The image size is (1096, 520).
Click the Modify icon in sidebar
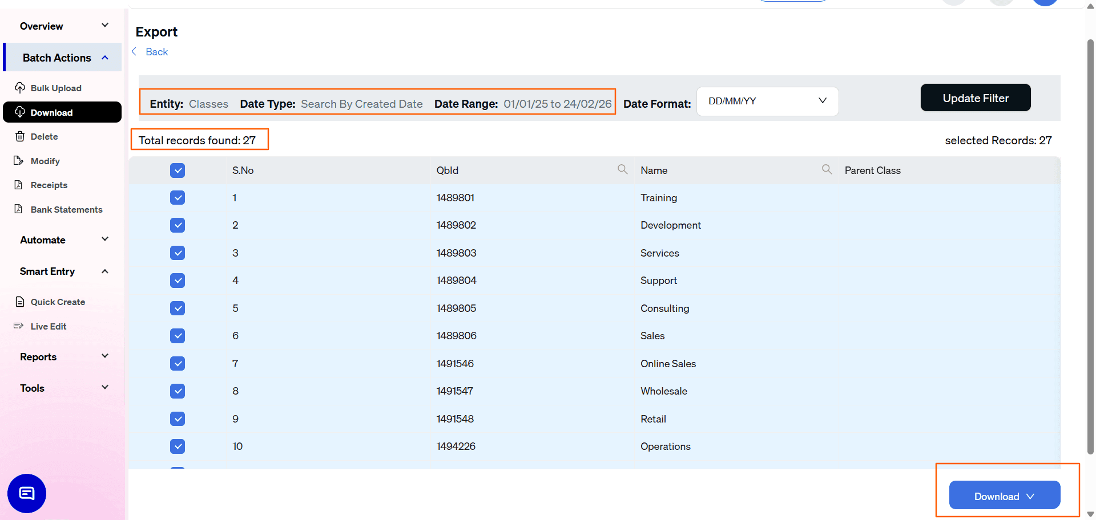[19, 160]
